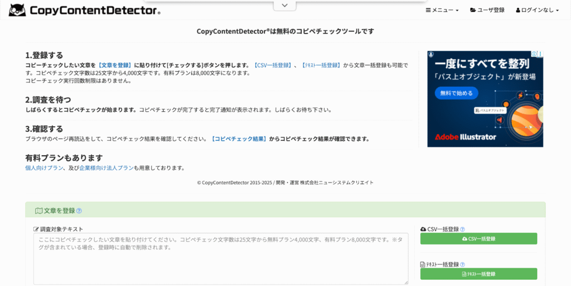
Task: Click the green CSV一括登録 button
Action: 478,239
